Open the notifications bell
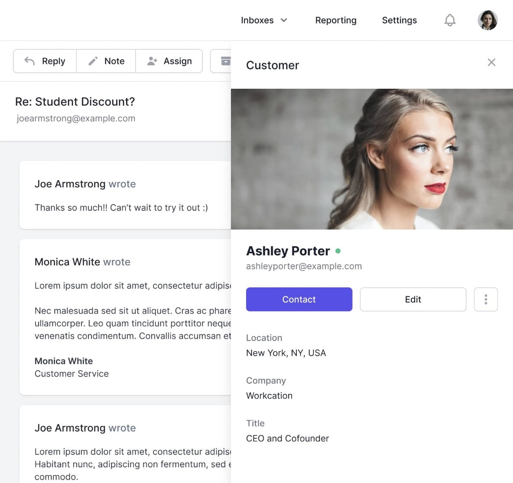The image size is (513, 483). (x=450, y=20)
